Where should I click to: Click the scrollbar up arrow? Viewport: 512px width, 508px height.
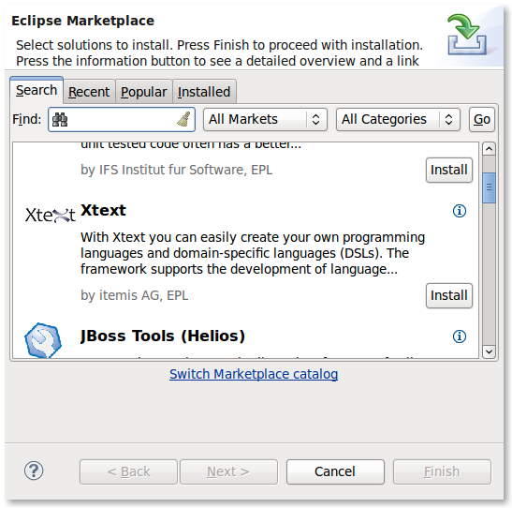489,149
